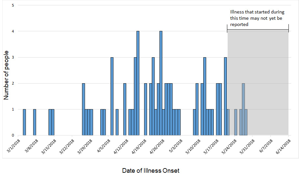Select the 3/22/2018 date label
The width and height of the screenshot is (299, 178).
[x=66, y=146]
